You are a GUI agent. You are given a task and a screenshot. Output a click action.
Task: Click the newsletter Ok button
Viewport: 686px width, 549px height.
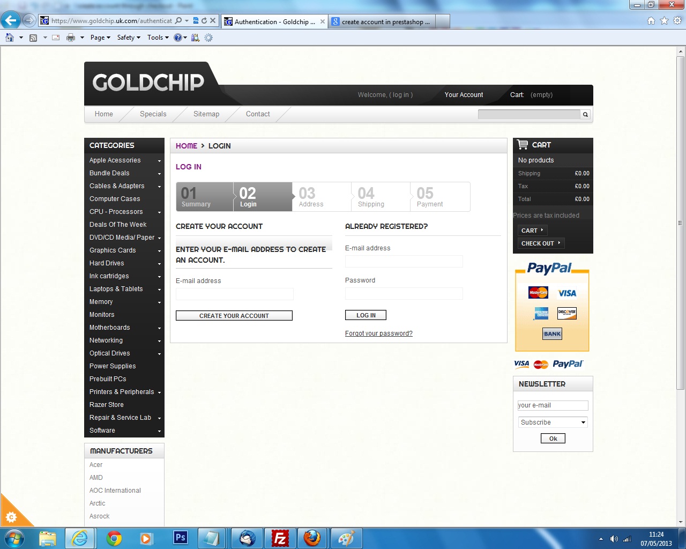point(553,439)
